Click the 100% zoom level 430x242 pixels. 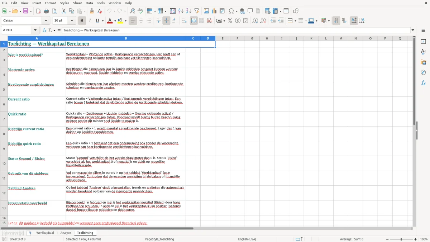pos(424,239)
